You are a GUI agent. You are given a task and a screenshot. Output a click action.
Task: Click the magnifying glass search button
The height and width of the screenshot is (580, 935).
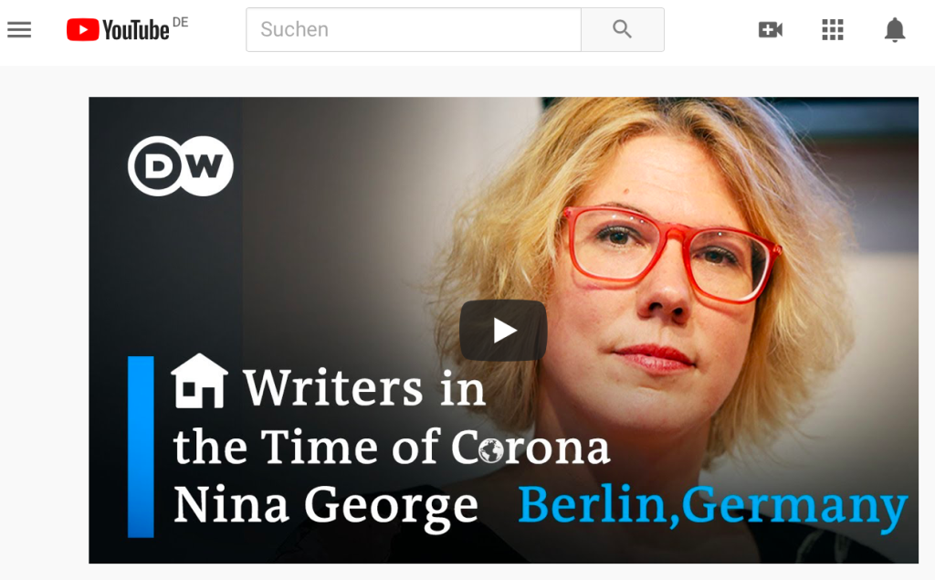(x=622, y=30)
